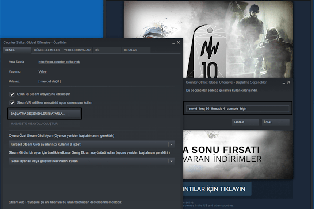Open the YEREL DOSYALAR tab
The height and width of the screenshot is (209, 314).
click(x=77, y=50)
